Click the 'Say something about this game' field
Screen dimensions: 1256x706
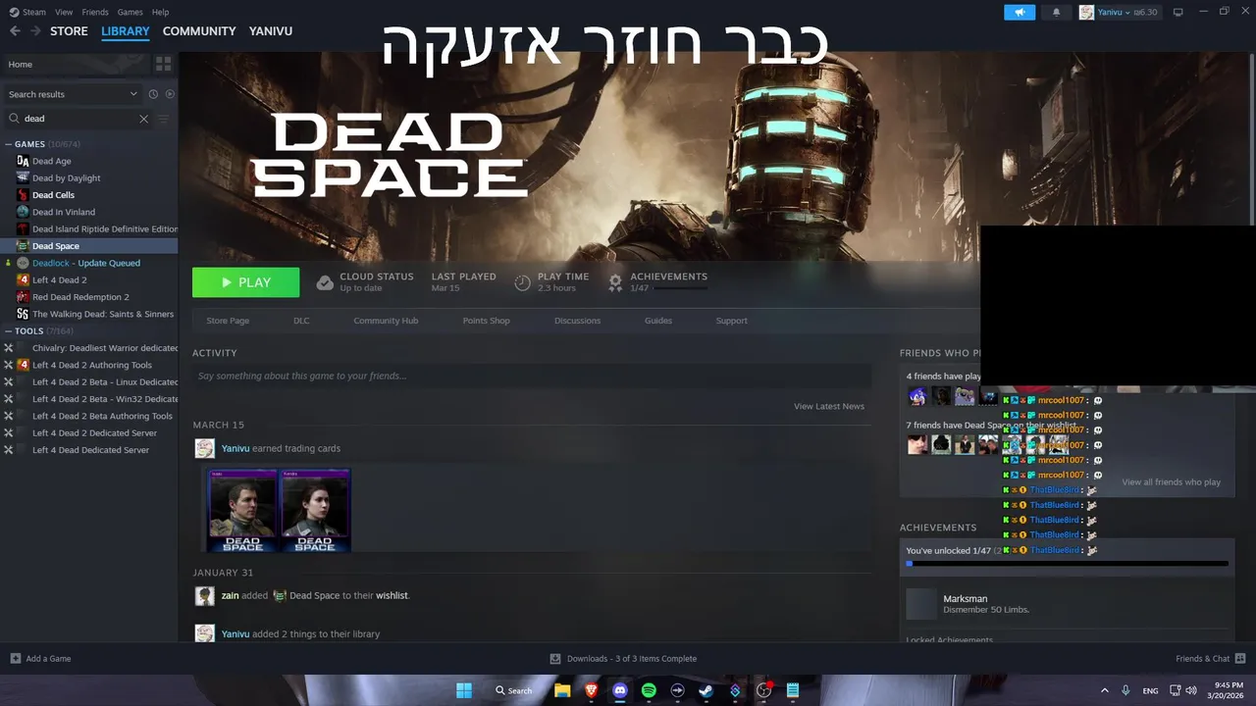532,376
